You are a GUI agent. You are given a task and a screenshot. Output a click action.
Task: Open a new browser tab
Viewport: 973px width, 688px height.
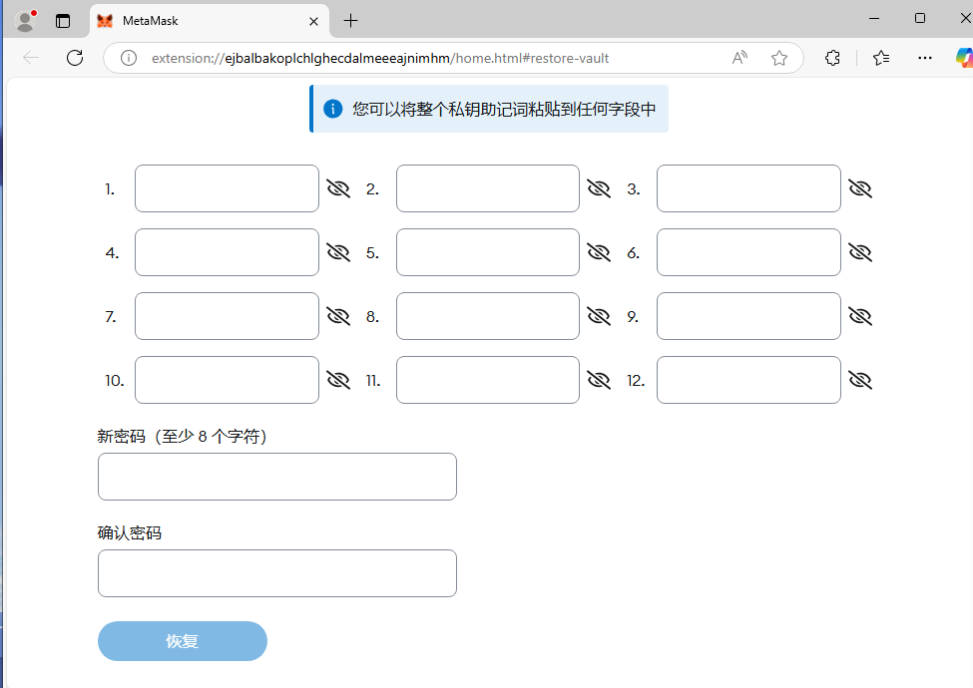click(x=350, y=20)
